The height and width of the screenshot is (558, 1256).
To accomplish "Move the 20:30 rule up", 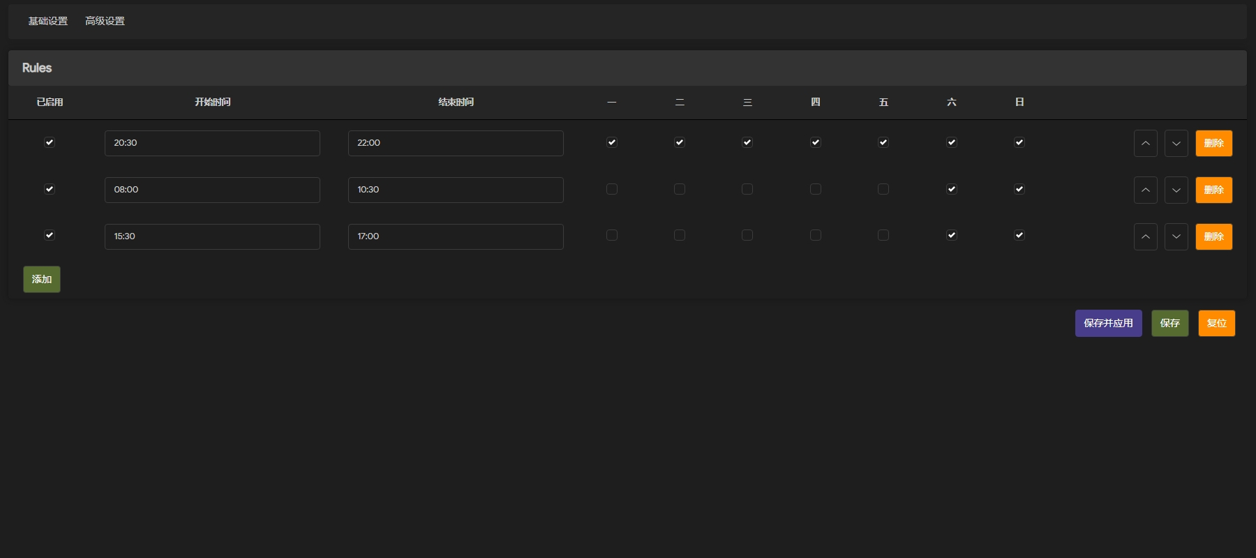I will pyautogui.click(x=1145, y=144).
